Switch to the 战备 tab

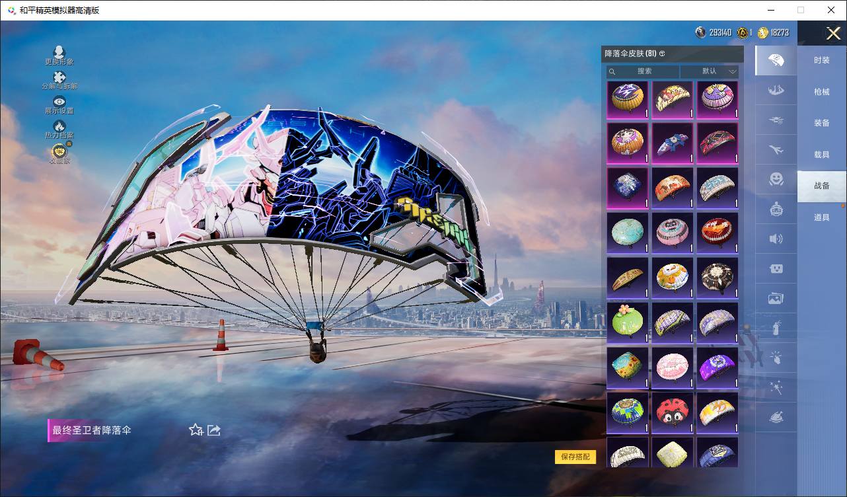click(x=822, y=186)
